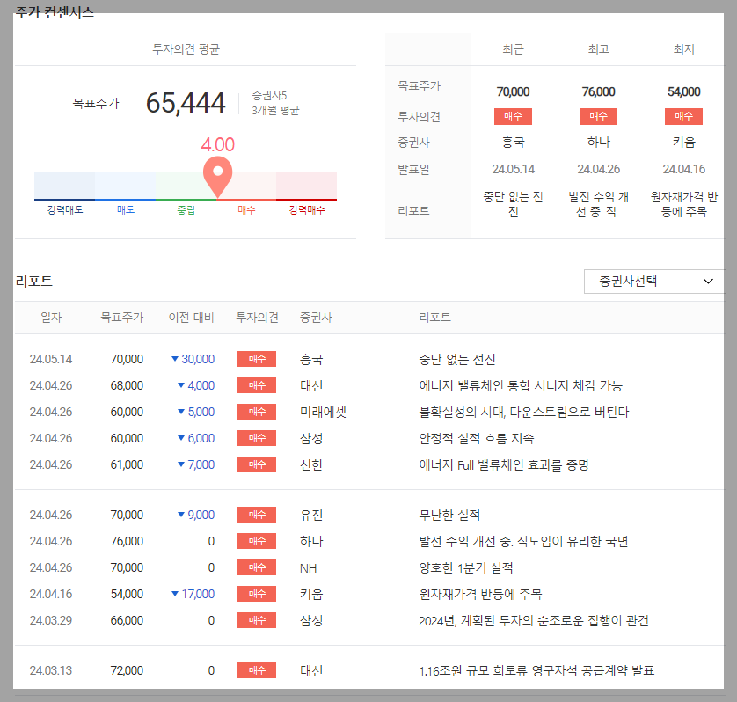Click the 매수 badge under 최고 column
Image resolution: width=737 pixels, height=702 pixels.
click(598, 116)
